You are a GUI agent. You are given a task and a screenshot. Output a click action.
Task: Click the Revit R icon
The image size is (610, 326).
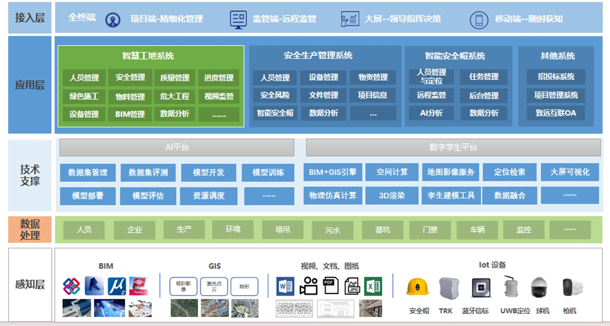pyautogui.click(x=94, y=286)
